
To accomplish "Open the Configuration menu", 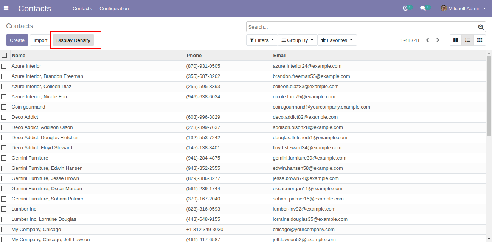I will pos(114,8).
